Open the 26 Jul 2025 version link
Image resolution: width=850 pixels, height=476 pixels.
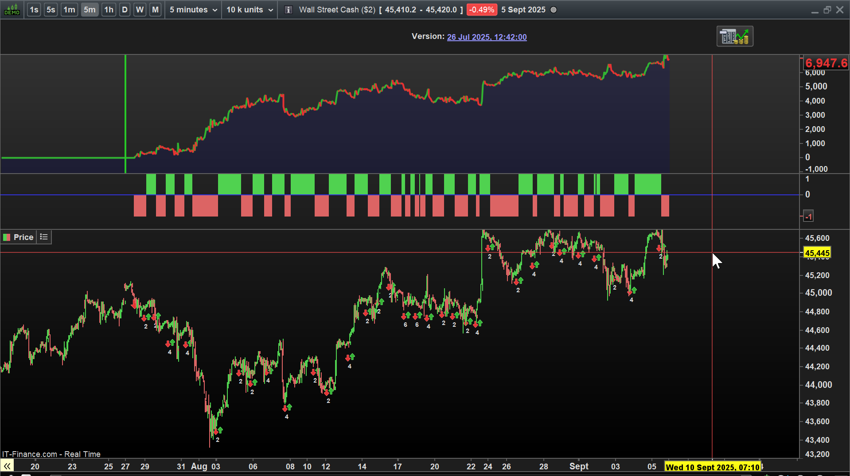487,37
